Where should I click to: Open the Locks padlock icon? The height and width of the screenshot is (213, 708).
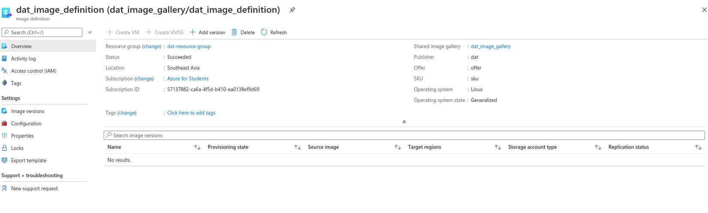pos(5,148)
